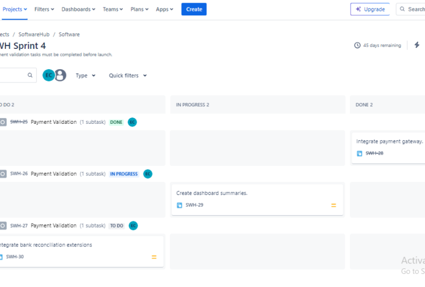This screenshot has width=425, height=287.
Task: Click the Upgrade sparkle icon
Action: point(358,9)
